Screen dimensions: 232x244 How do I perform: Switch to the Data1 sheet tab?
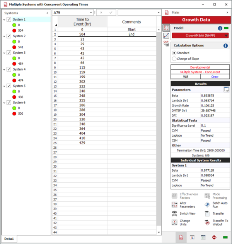point(9,239)
